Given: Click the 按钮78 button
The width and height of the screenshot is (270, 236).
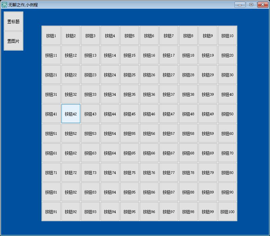Looking at the screenshot, I should (x=188, y=172).
